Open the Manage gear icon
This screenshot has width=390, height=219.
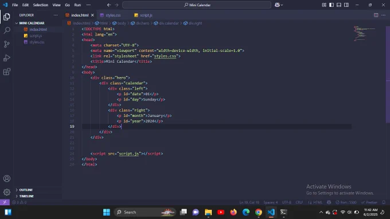tap(7, 192)
